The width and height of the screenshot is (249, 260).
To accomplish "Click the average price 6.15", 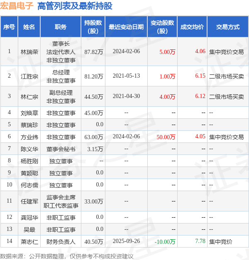I will click(200, 76).
